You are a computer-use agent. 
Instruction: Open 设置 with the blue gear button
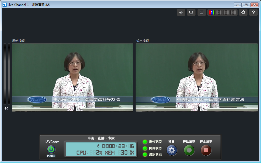172,150
